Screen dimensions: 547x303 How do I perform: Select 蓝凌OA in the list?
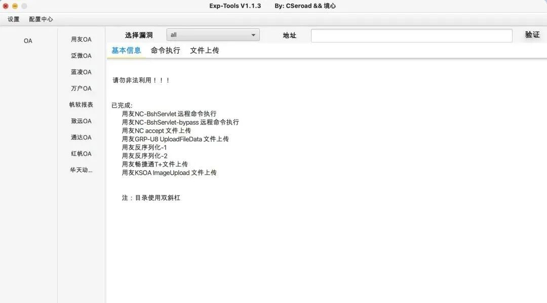click(81, 72)
